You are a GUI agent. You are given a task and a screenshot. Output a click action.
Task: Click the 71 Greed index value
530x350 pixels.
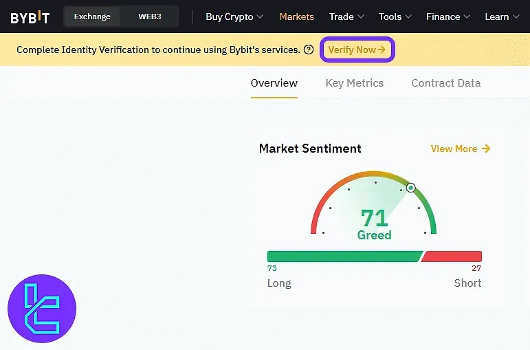(x=375, y=219)
